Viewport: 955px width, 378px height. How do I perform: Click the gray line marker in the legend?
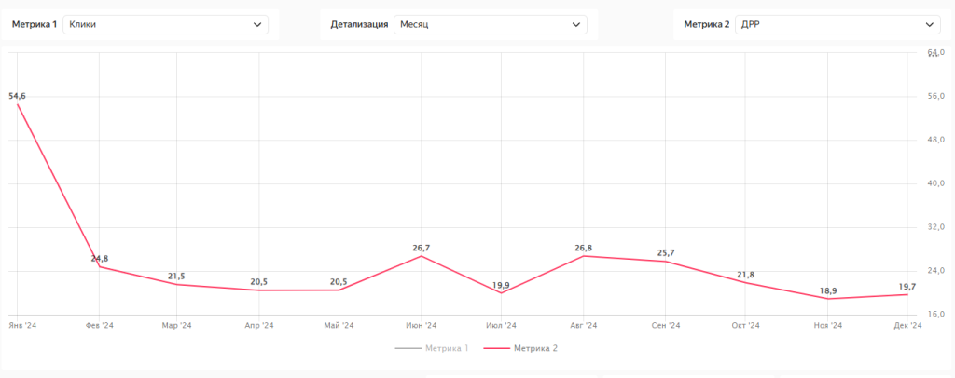point(408,348)
